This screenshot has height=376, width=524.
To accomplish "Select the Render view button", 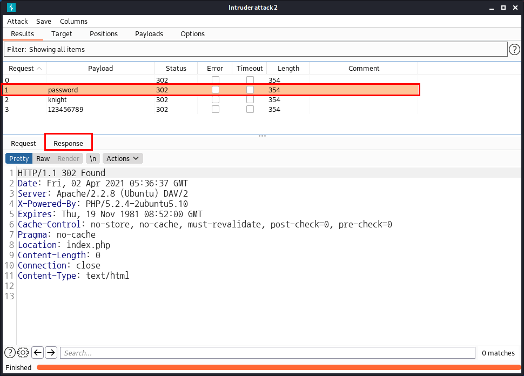I will pyautogui.click(x=68, y=158).
